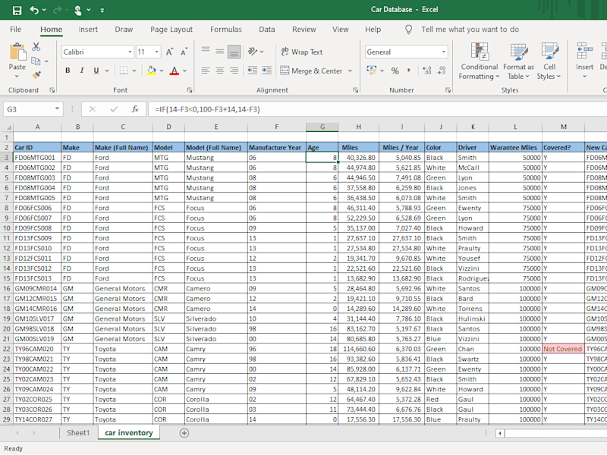
Task: Apply the Borders icon
Action: coord(124,71)
